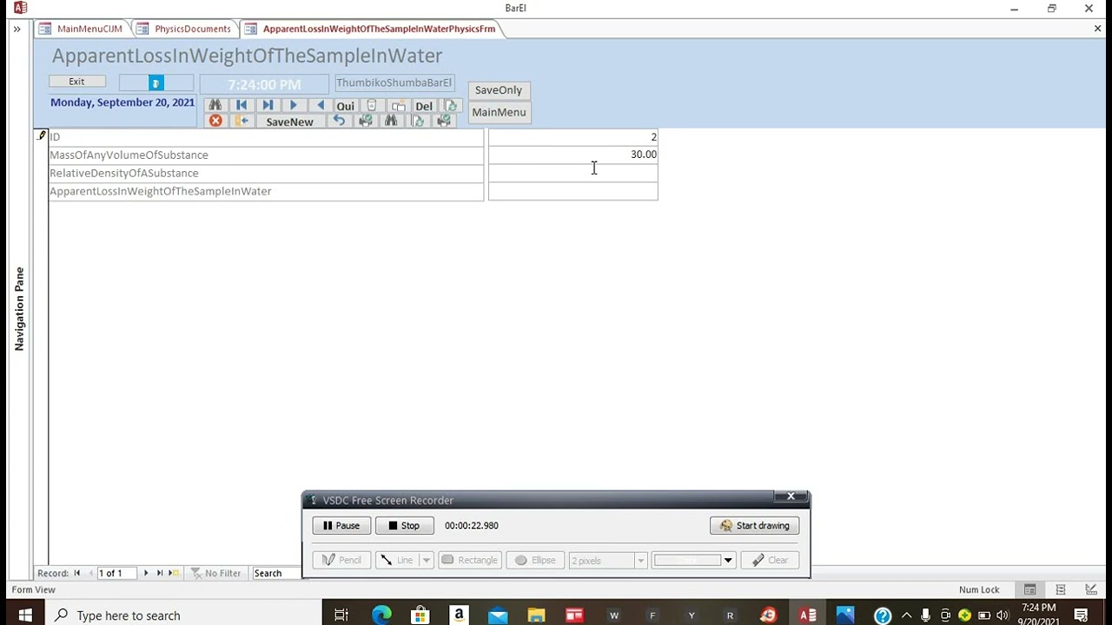
Task: Click the SaveOnly button
Action: click(499, 90)
